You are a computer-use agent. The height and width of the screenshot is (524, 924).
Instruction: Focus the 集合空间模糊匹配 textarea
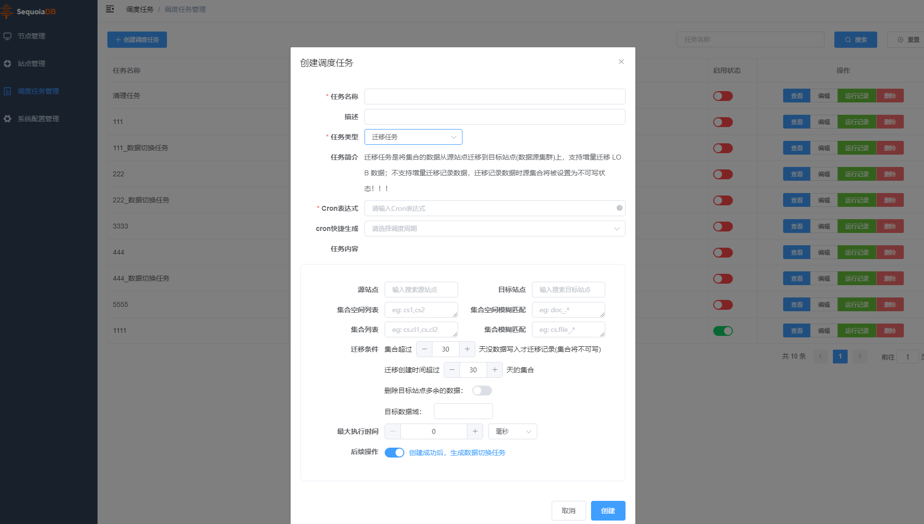(x=568, y=310)
